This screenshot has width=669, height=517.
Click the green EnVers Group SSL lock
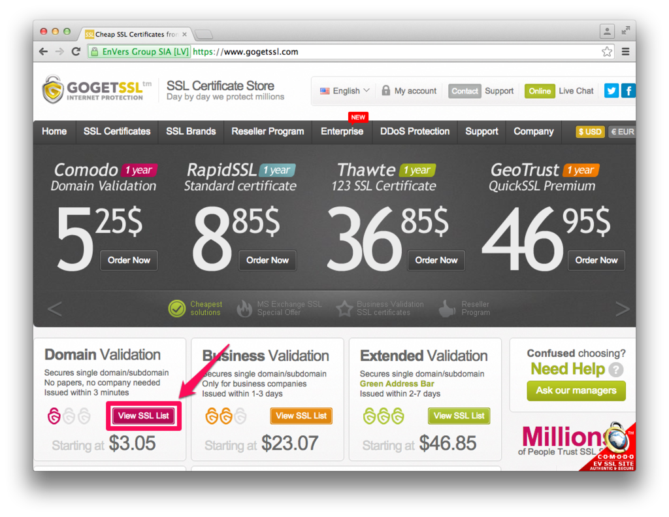tap(95, 52)
